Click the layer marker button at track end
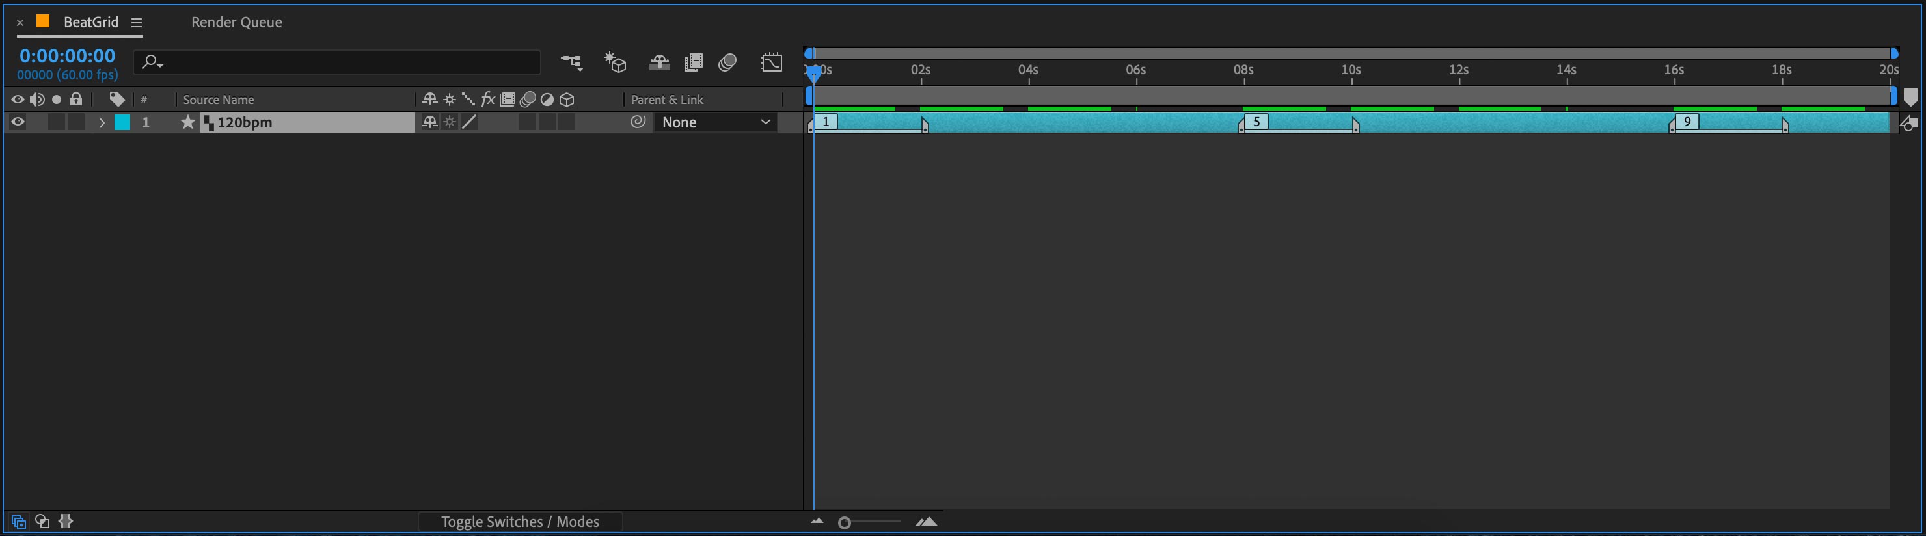 1909,124
